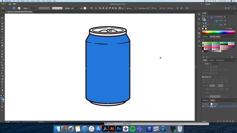The height and width of the screenshot is (133, 237).
Task: Switch to the Artboards tab
Action: click(205, 100)
